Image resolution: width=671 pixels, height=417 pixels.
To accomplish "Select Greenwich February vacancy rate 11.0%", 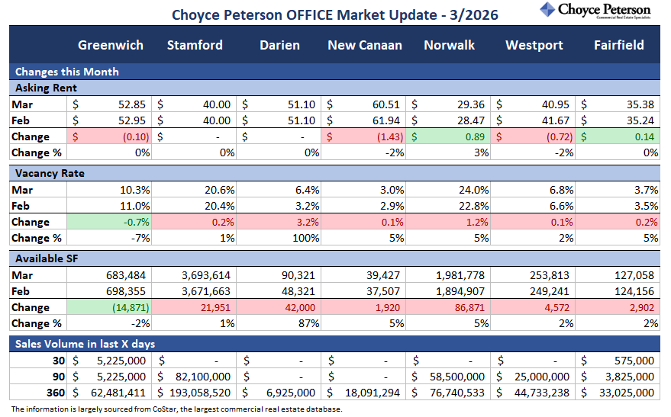I will [109, 206].
